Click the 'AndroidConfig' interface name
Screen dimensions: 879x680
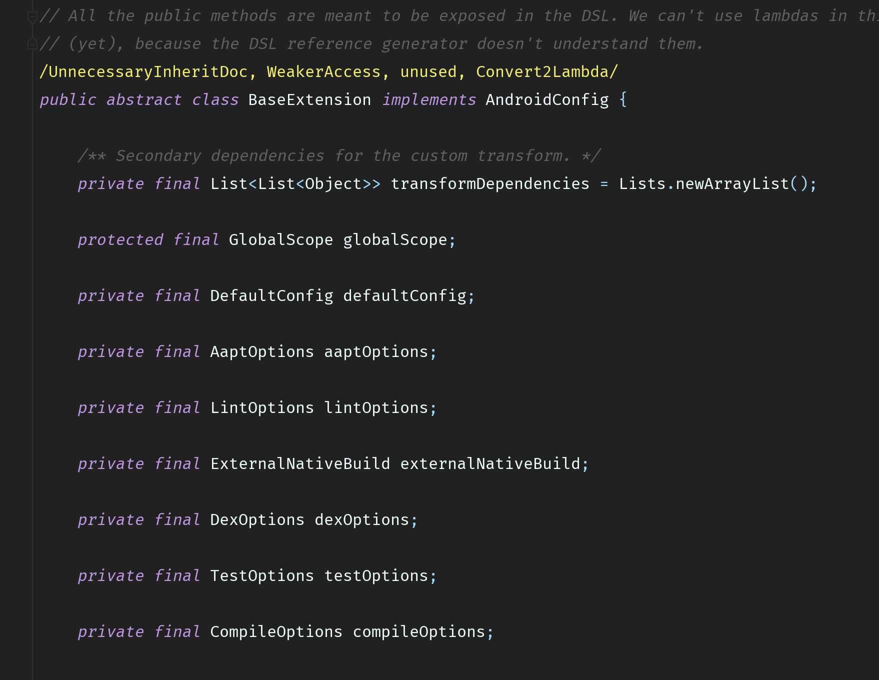tap(547, 100)
